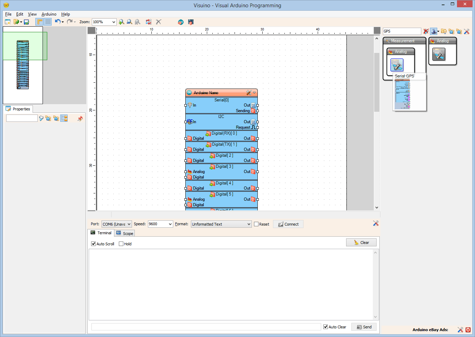Screen dimensions: 475x337
Task: Click the Send button
Action: 364,327
